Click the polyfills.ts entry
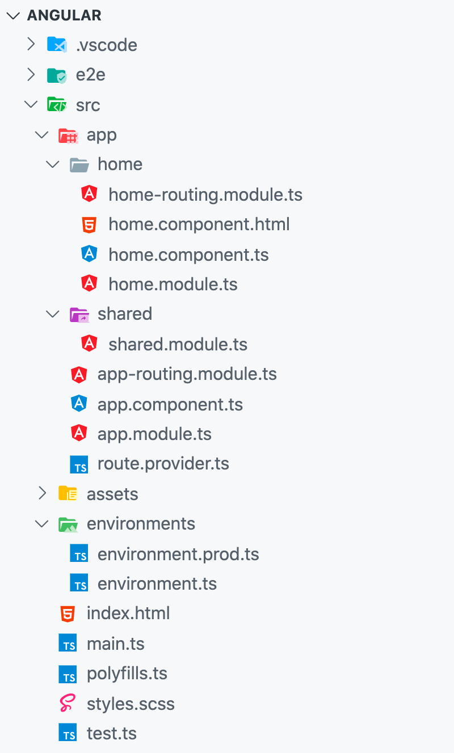The height and width of the screenshot is (753, 454). click(127, 673)
